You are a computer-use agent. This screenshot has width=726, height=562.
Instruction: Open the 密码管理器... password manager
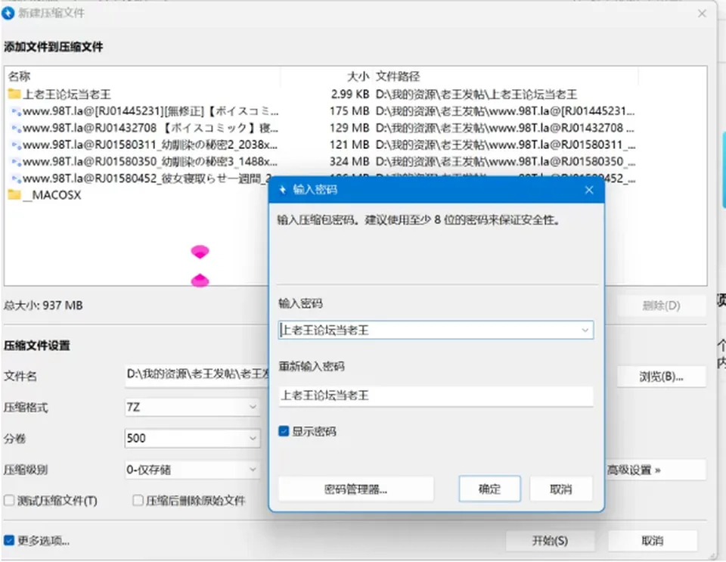pyautogui.click(x=356, y=489)
